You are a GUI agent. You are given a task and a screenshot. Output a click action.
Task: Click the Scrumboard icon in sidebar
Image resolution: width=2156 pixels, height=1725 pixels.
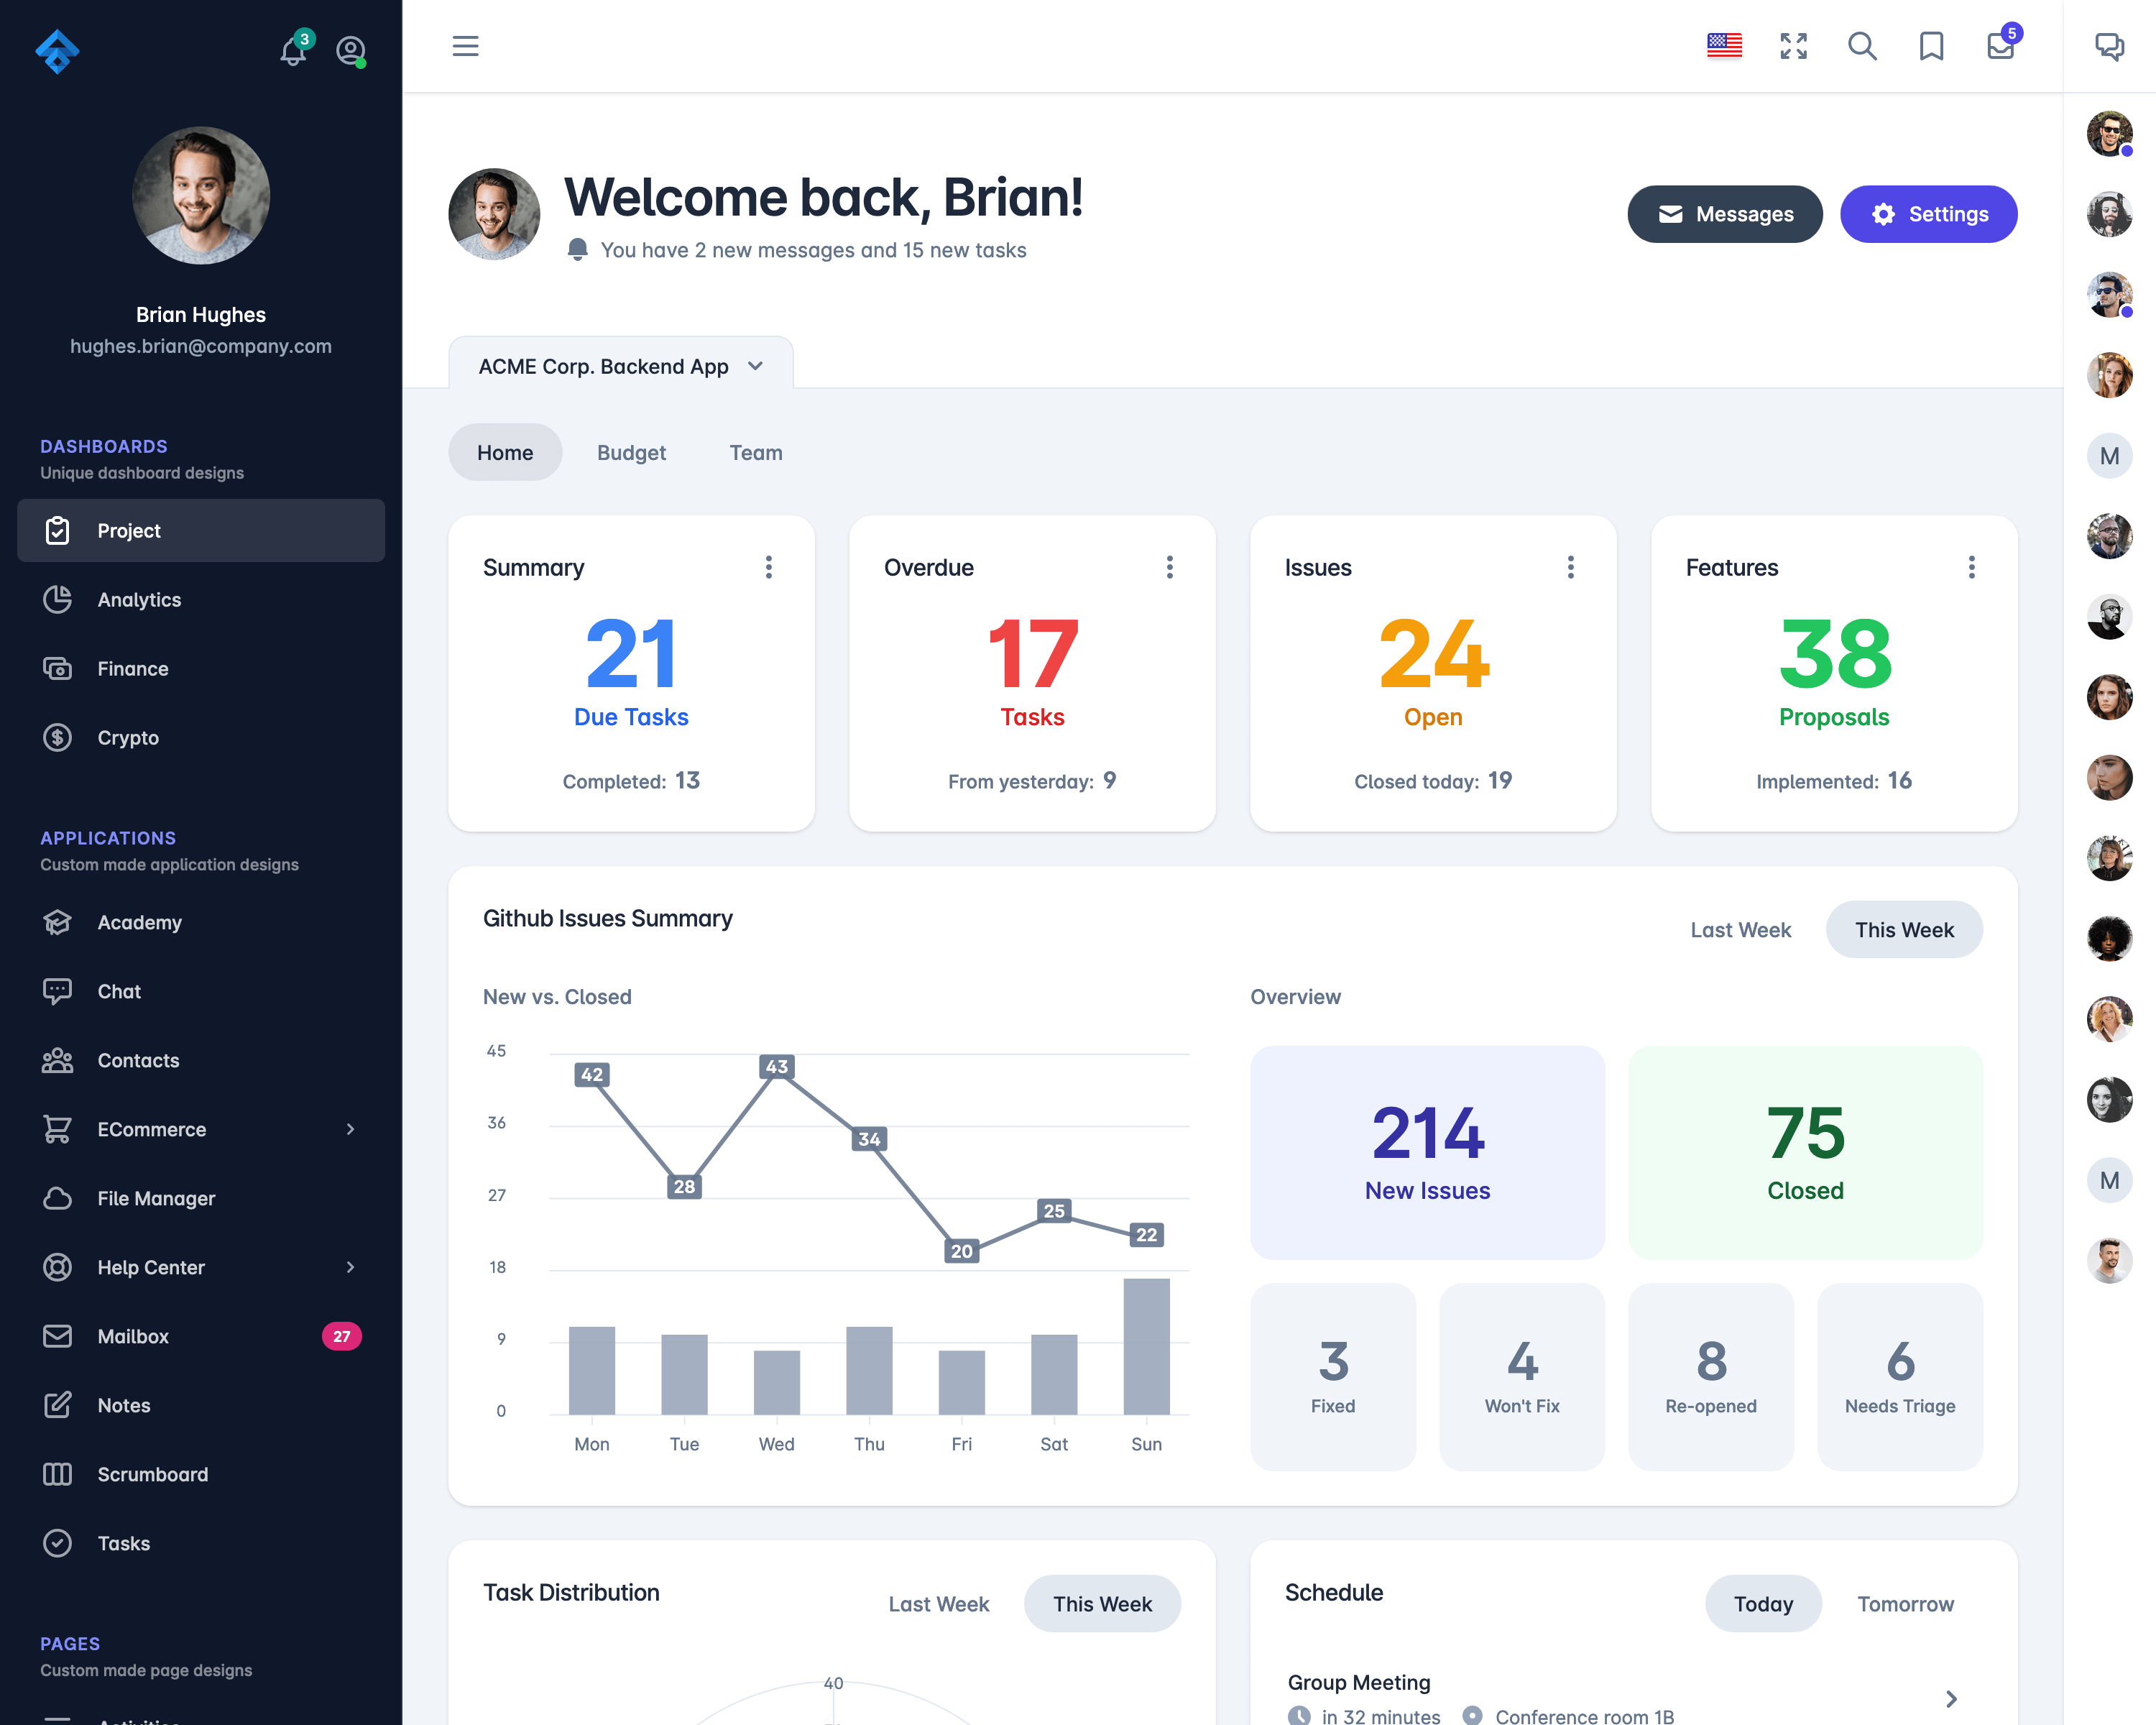pyautogui.click(x=60, y=1473)
